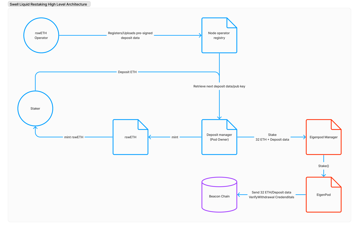
Task: Select the Staker circle node
Action: pyautogui.click(x=35, y=108)
